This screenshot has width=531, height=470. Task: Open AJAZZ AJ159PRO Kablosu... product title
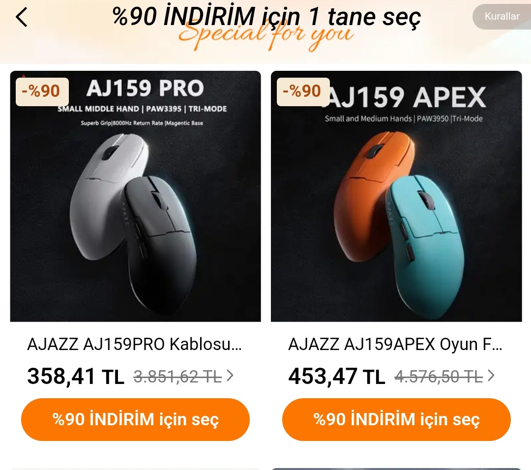click(x=134, y=344)
